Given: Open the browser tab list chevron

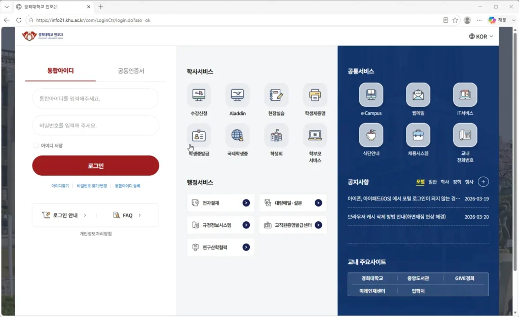Looking at the screenshot, I should tap(7, 7).
